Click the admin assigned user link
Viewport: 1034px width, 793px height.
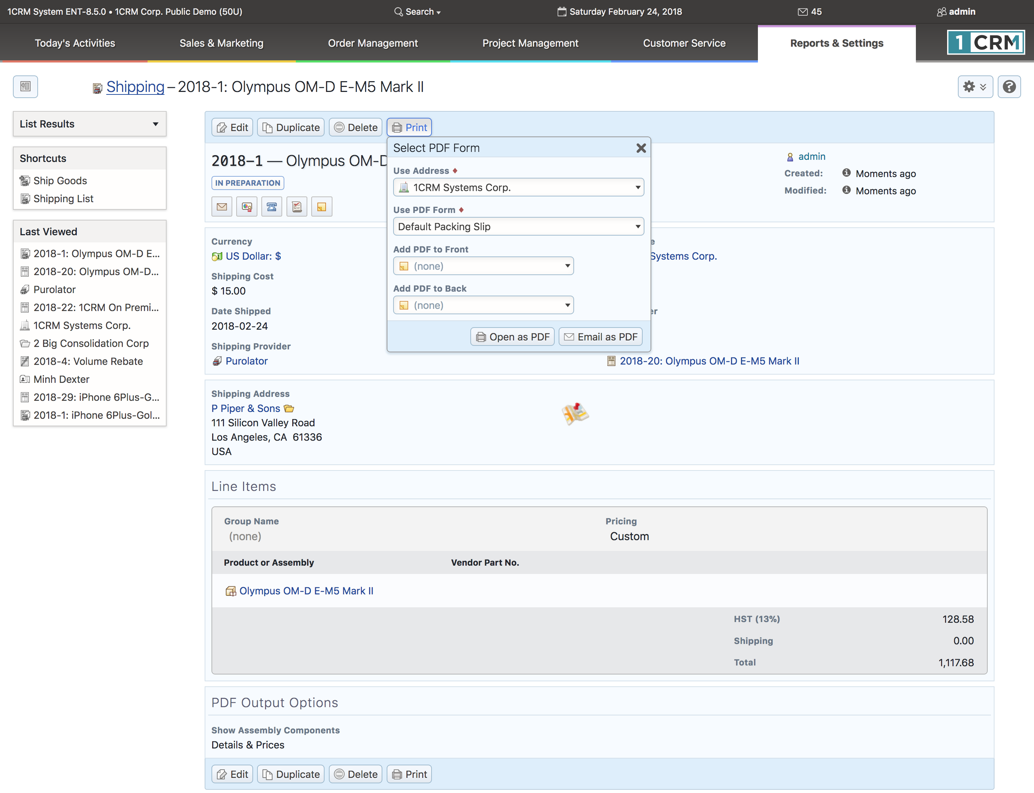tap(812, 156)
